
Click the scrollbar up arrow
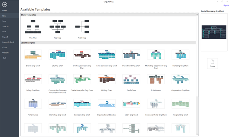(197, 14)
